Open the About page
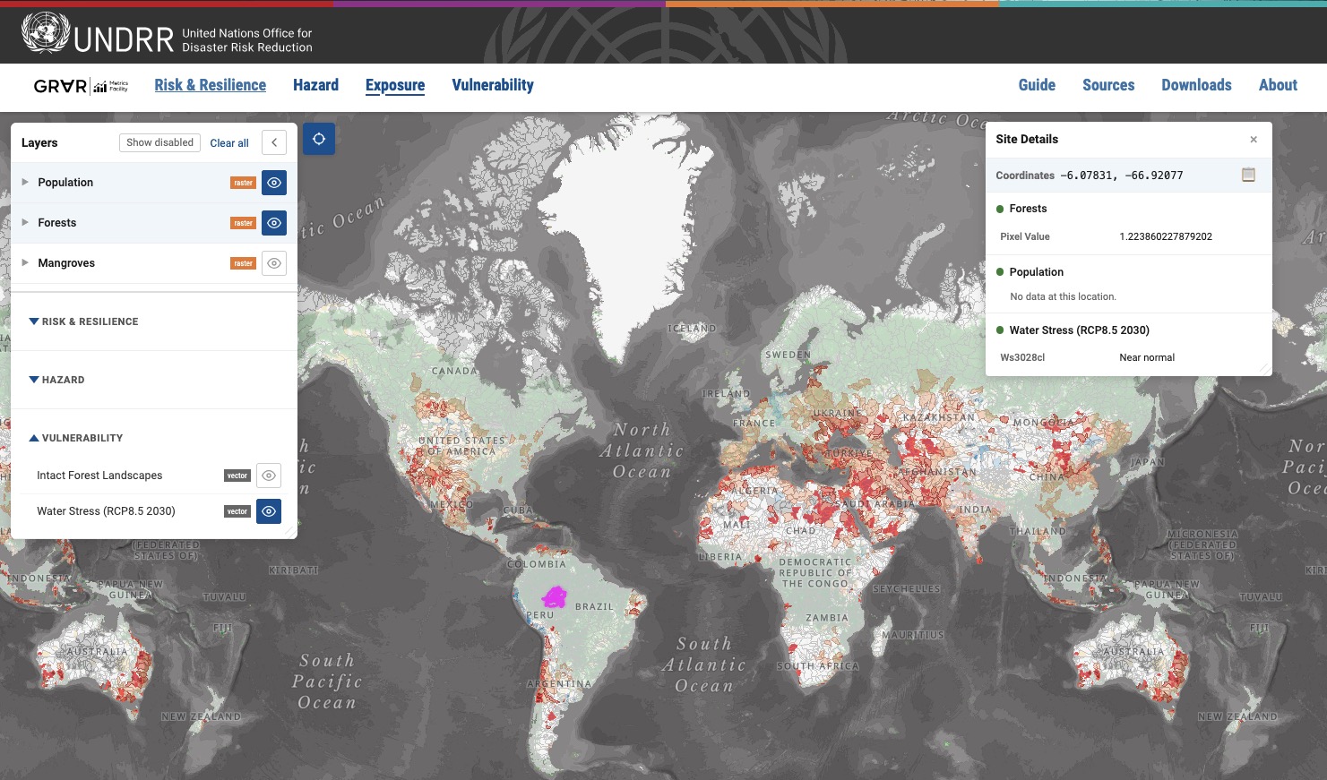The width and height of the screenshot is (1327, 780). [1278, 85]
